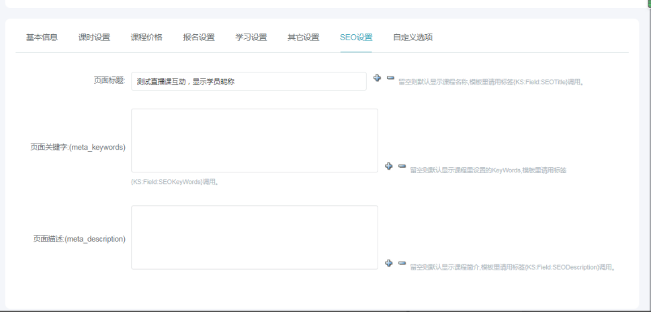The width and height of the screenshot is (651, 312).
Task: Open the 课时设置 tab
Action: [x=94, y=38]
